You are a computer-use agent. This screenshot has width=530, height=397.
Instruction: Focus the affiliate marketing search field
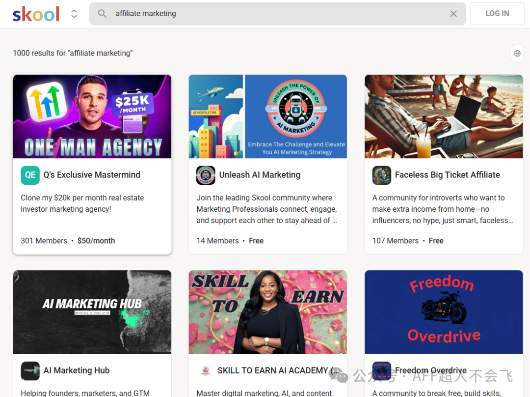click(277, 14)
